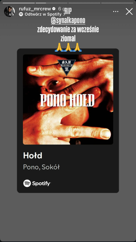Tap the small Spotify icon under username
Image resolution: width=136 pixels, height=242 pixels.
[21, 14]
